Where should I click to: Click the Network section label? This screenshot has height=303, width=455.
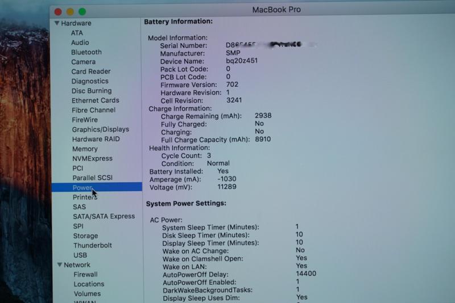click(x=77, y=265)
